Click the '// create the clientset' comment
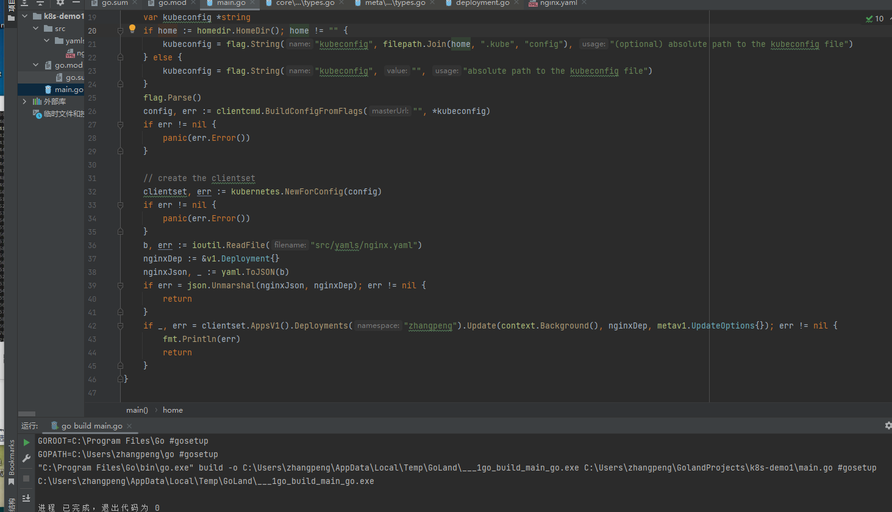892x512 pixels. pos(199,178)
